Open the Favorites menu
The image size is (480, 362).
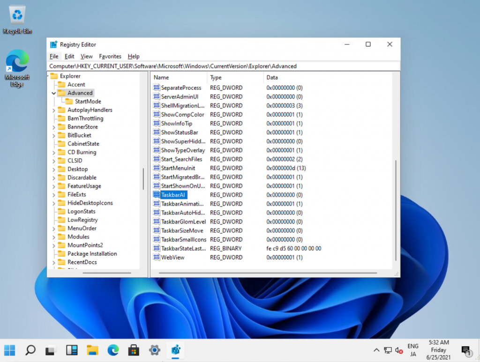110,56
